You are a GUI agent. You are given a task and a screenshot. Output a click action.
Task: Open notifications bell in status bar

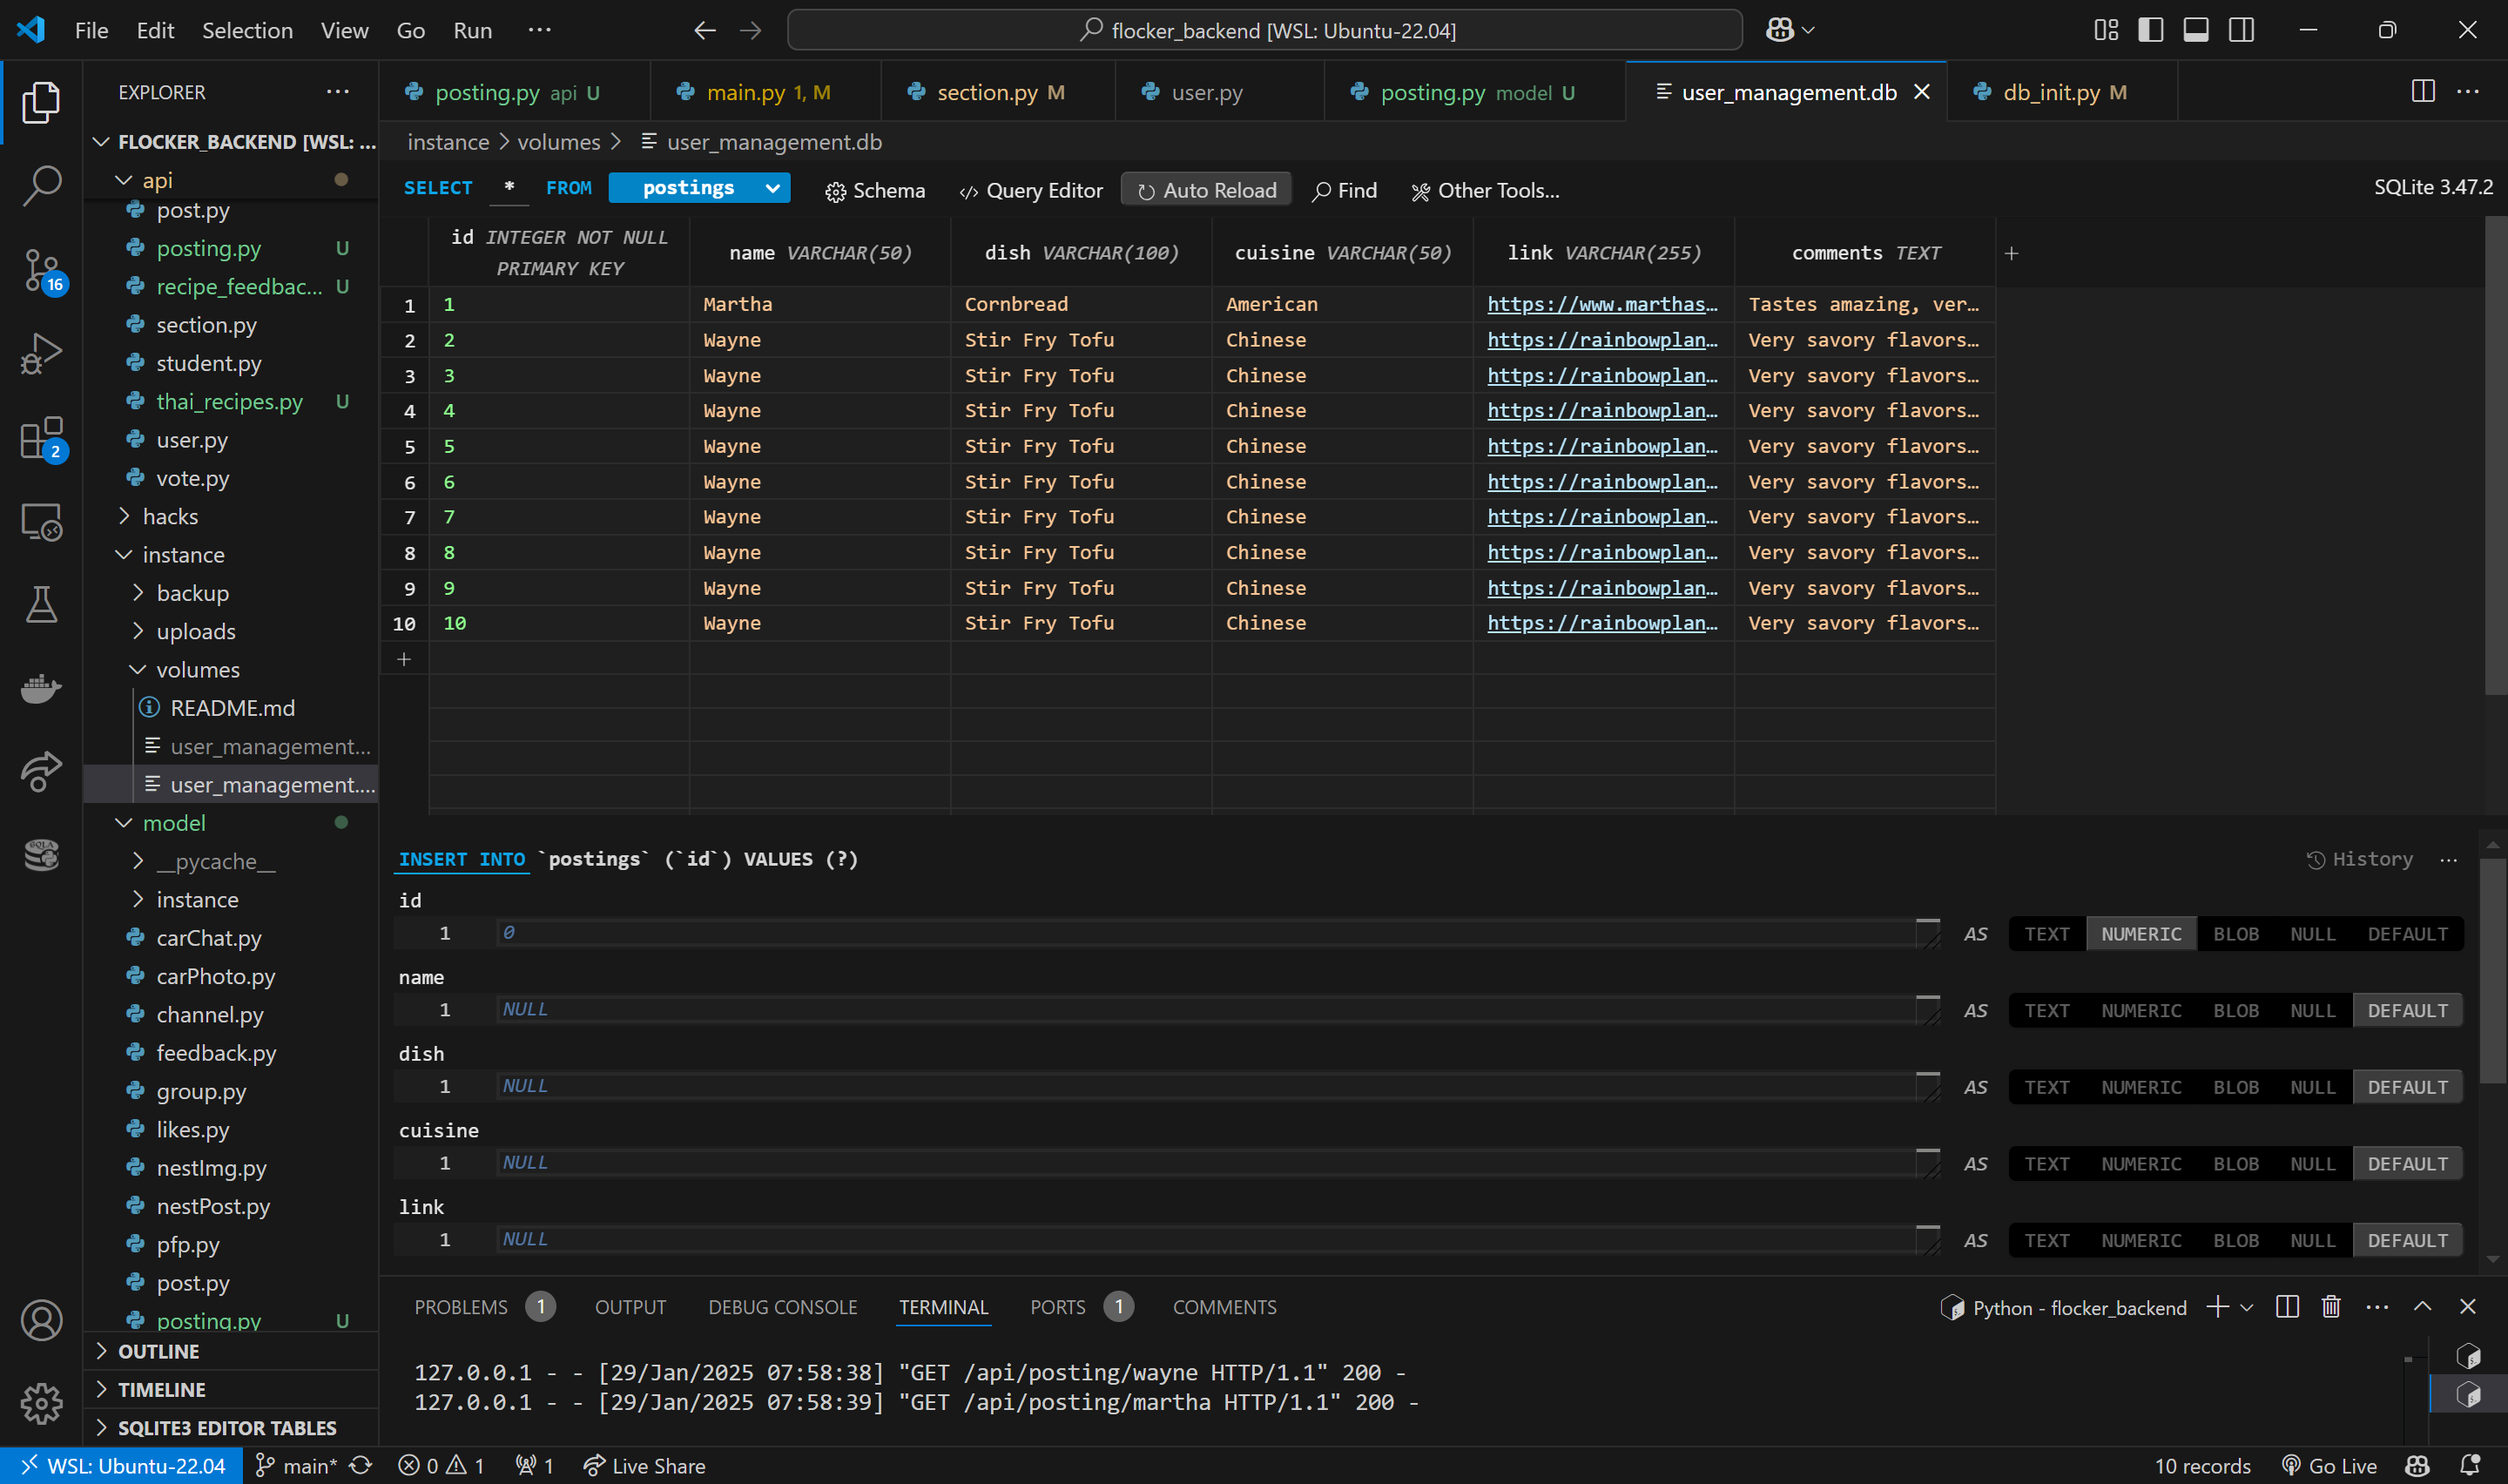[2470, 1466]
